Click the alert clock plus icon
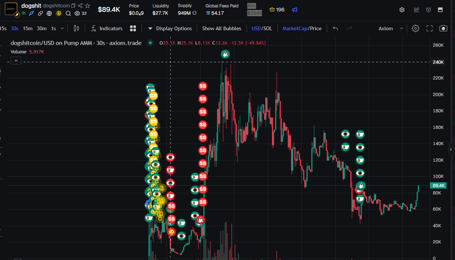Screen dimensions: 455x260 [428, 10]
